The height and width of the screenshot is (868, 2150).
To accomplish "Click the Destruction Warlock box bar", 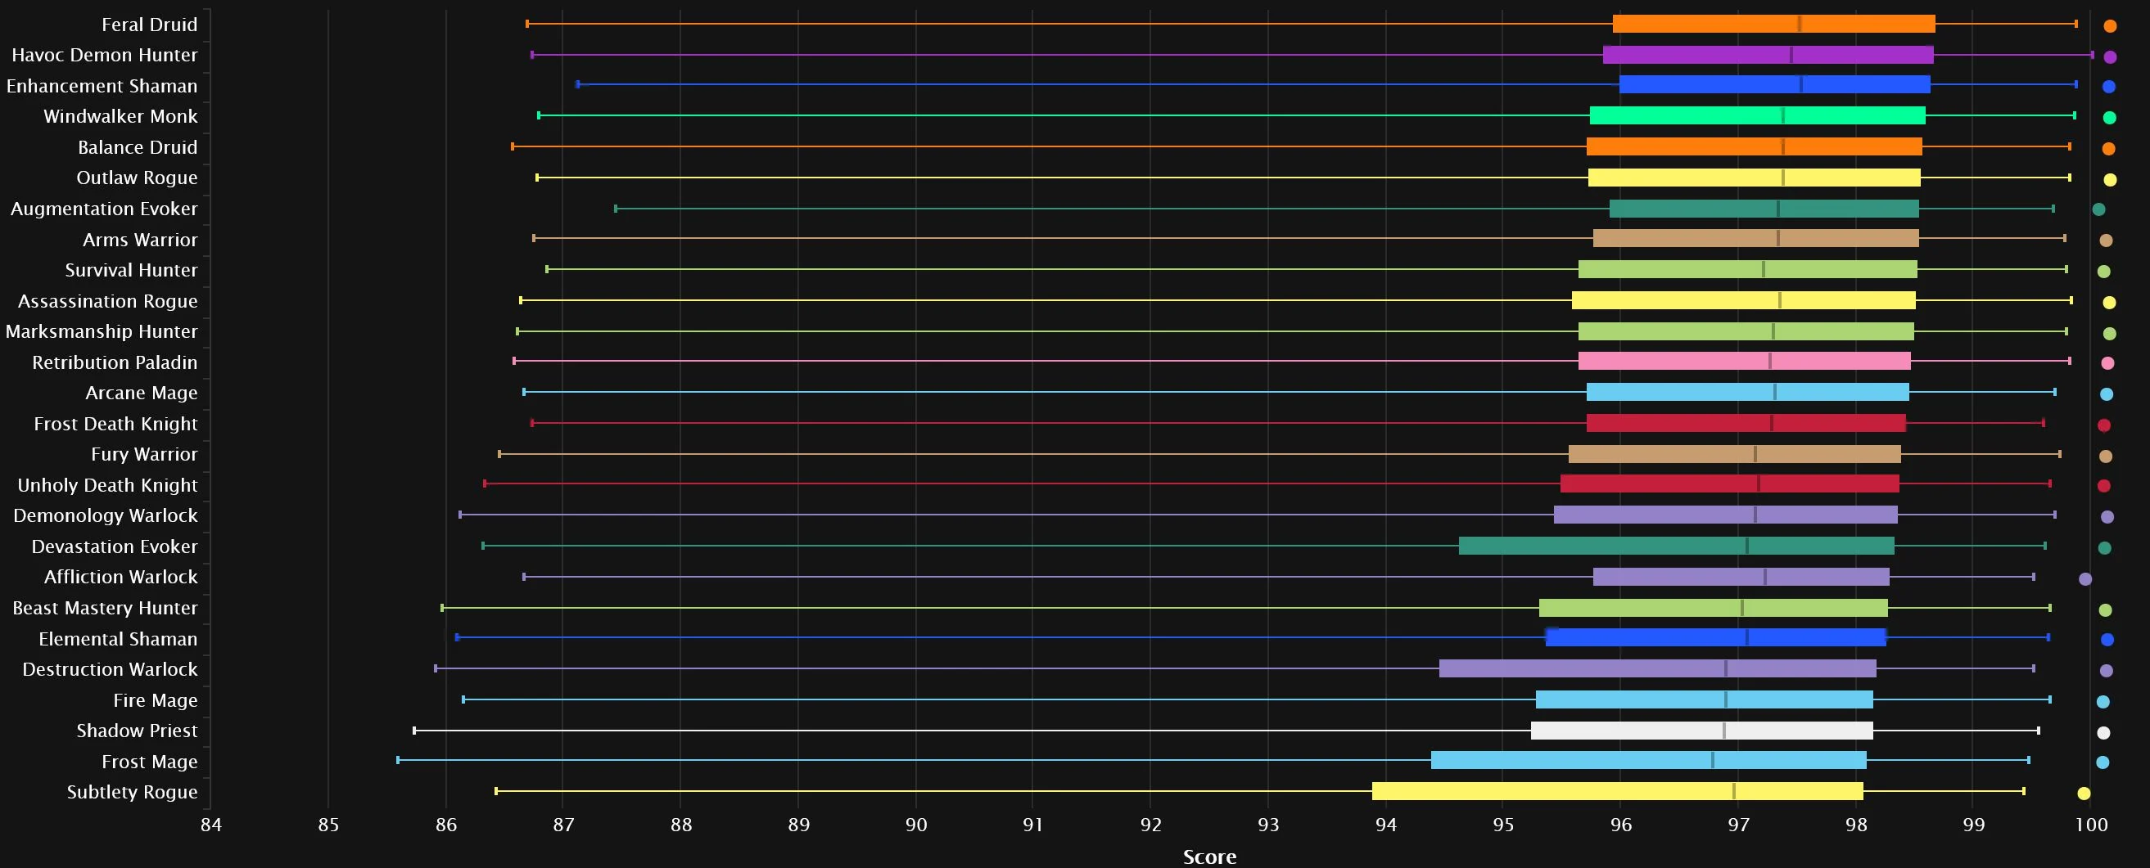I will pos(1658,668).
